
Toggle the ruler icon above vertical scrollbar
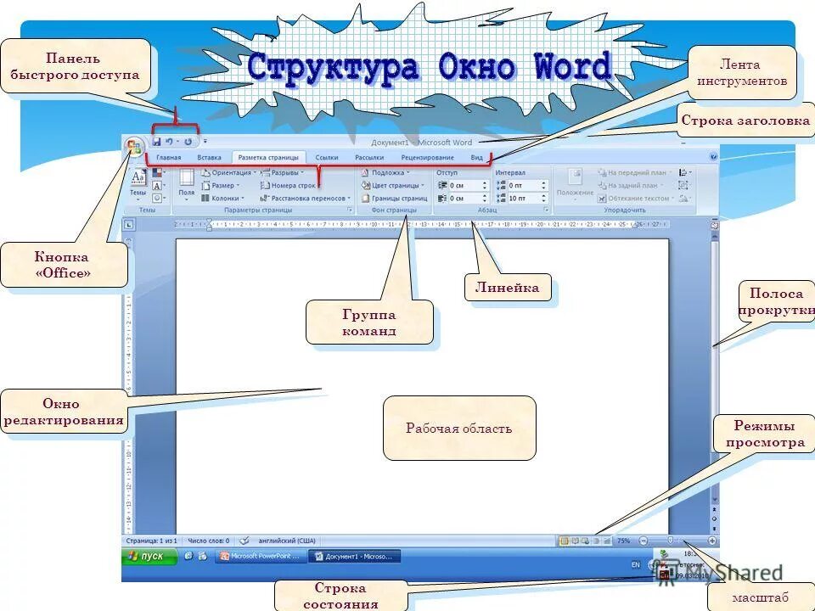(x=715, y=225)
